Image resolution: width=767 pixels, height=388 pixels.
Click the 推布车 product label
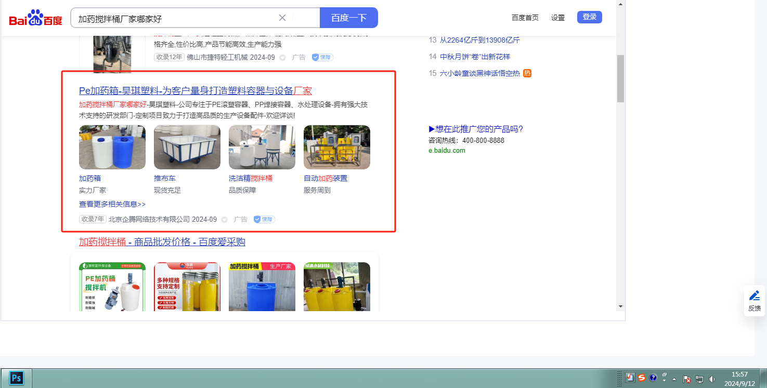(165, 178)
